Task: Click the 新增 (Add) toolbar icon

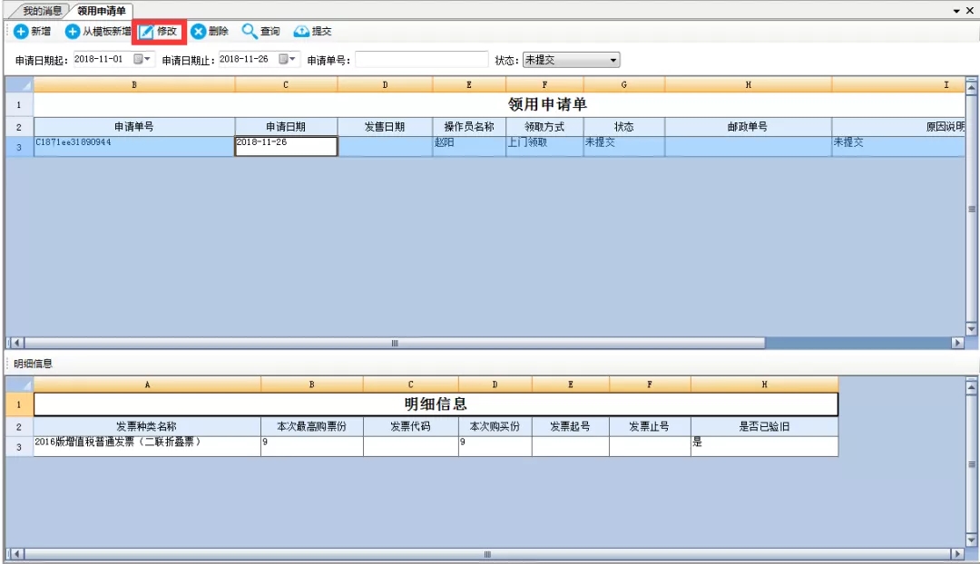Action: pos(20,32)
